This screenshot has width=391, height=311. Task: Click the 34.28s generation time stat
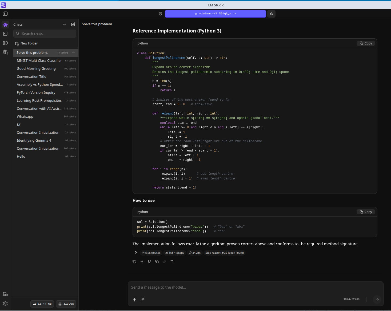click(x=195, y=253)
